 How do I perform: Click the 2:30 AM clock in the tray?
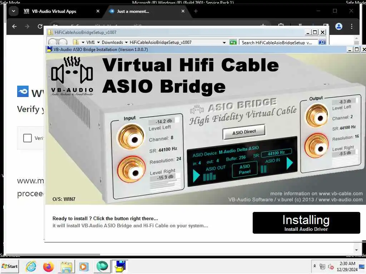(347, 264)
